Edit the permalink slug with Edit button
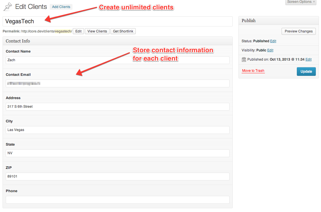This screenshot has width=321, height=212. click(78, 31)
